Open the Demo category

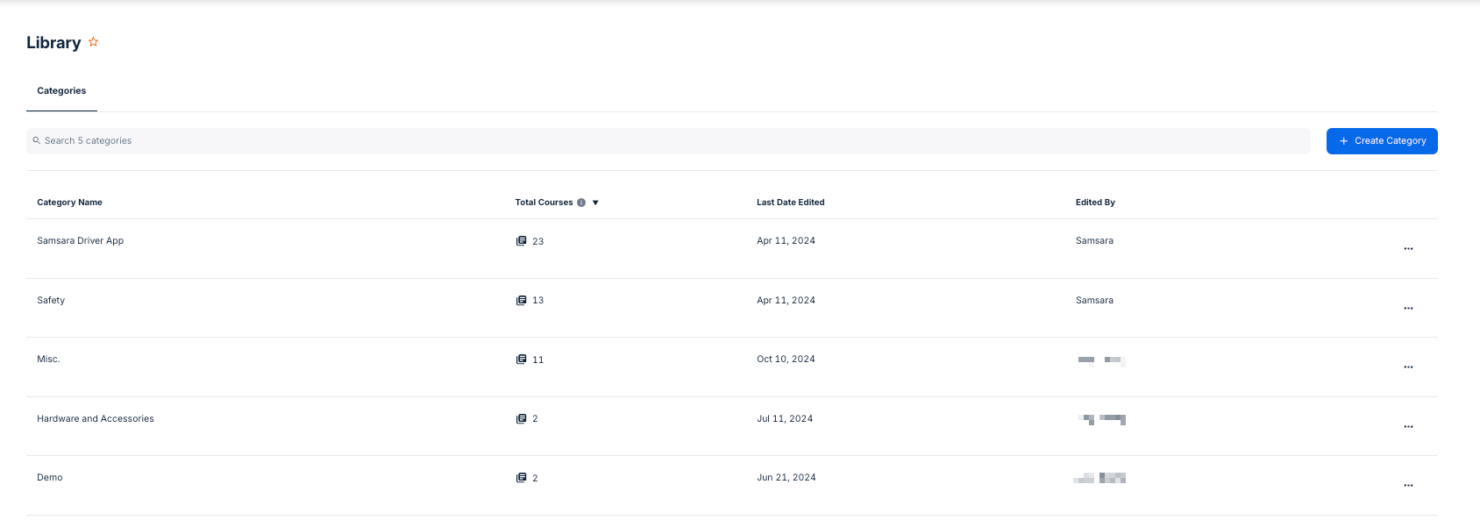pyautogui.click(x=50, y=477)
